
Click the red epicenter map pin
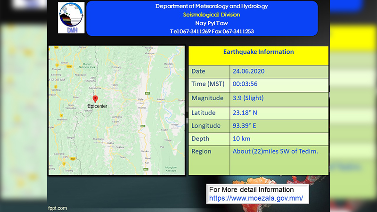[x=95, y=99]
